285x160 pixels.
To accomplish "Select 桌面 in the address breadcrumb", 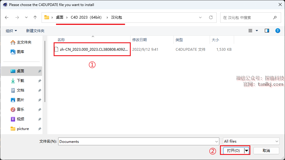I will tap(60, 17).
